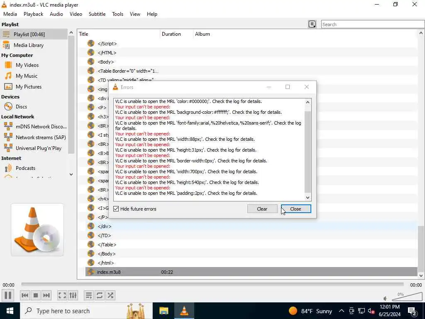Toggle fullscreen video mode
Viewport: 425px width, 319px height.
point(62,295)
